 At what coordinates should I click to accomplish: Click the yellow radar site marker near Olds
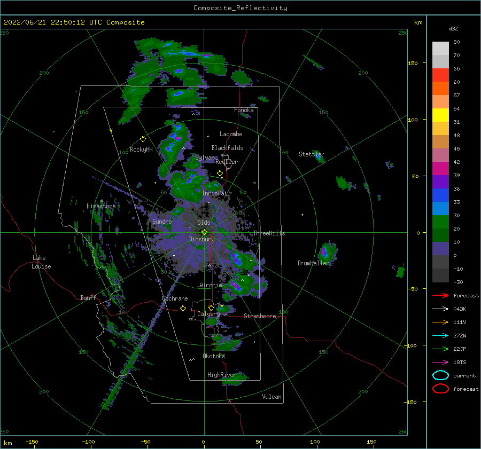click(x=204, y=232)
